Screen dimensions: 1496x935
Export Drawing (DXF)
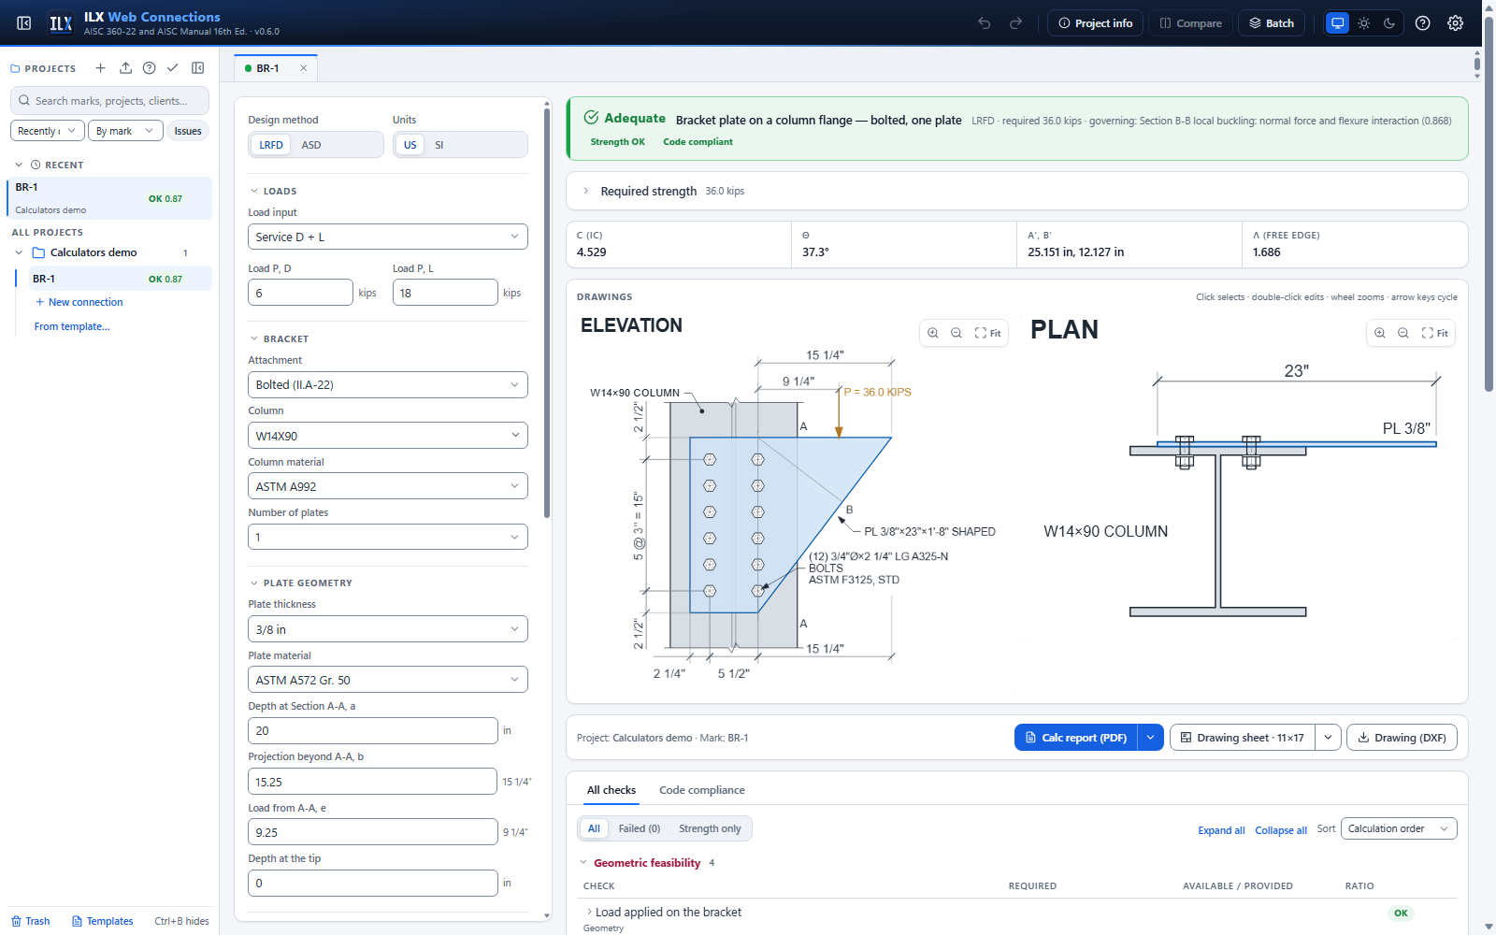coord(1402,738)
